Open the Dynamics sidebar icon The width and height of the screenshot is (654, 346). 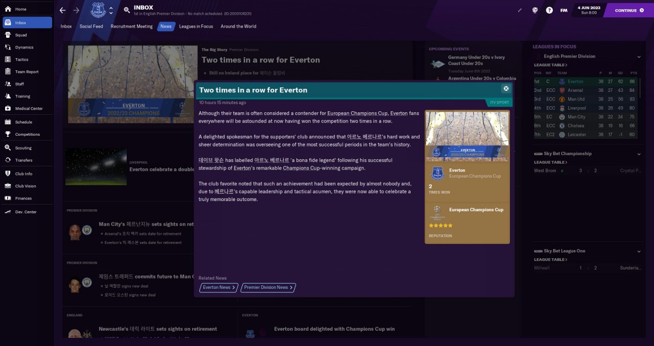(x=8, y=47)
